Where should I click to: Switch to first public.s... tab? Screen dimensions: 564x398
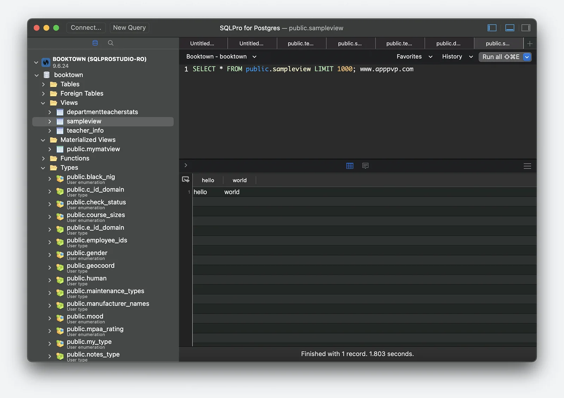click(x=350, y=44)
